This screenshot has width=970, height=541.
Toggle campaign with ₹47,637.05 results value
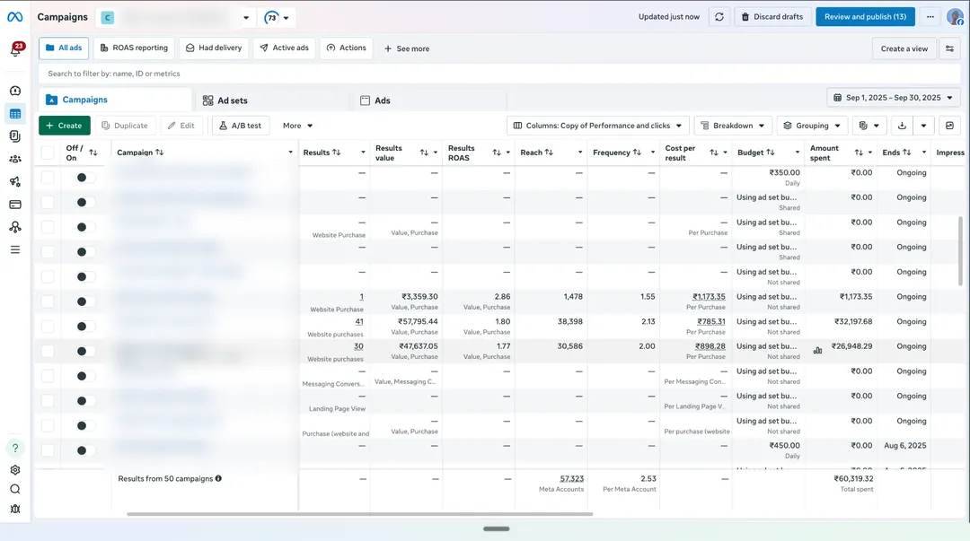click(x=85, y=351)
